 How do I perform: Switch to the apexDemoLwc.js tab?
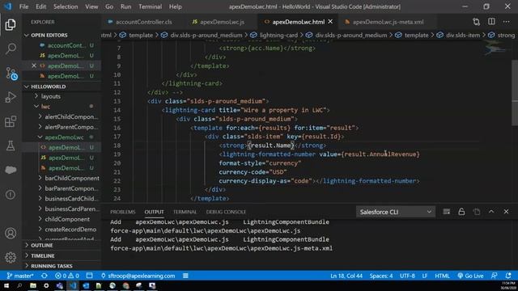(x=219, y=22)
